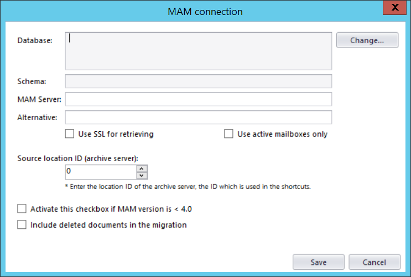
Task: Increase the source location ID value
Action: click(142, 168)
